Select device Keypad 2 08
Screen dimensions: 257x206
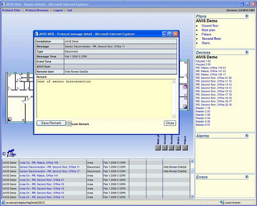click(203, 64)
